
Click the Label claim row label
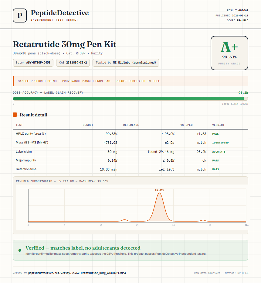tap(24, 151)
